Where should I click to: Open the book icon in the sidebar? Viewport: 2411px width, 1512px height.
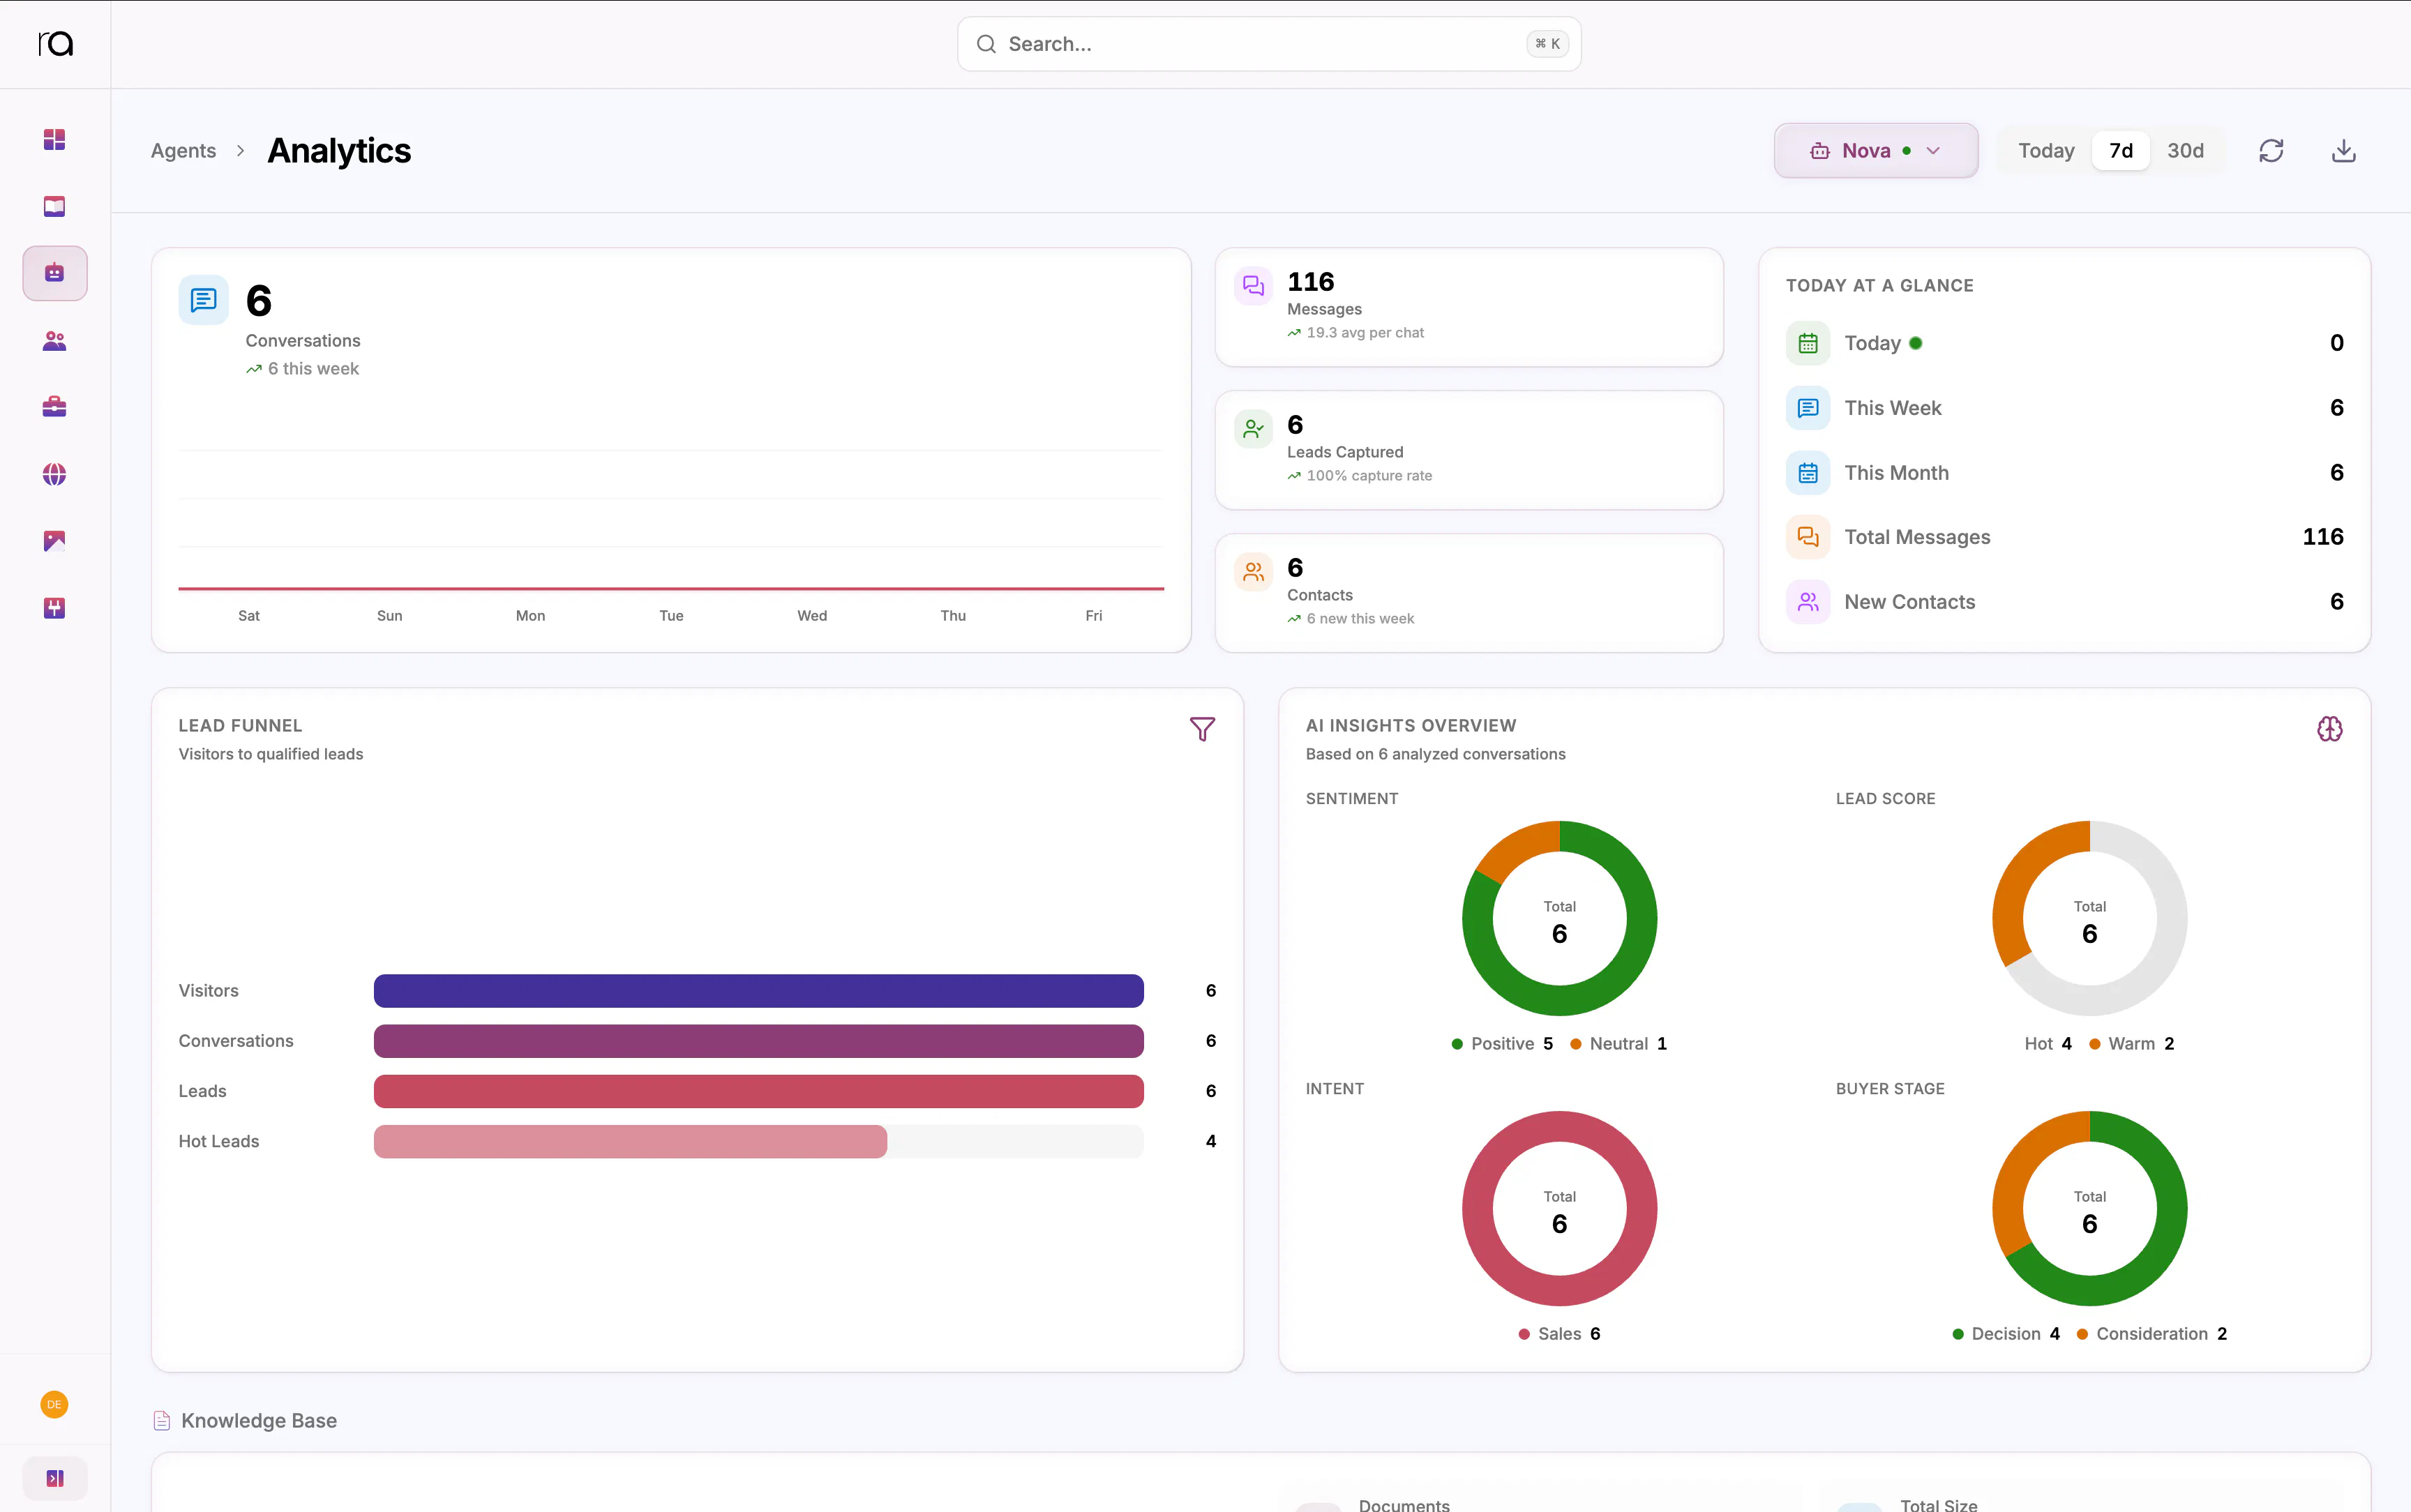[55, 206]
